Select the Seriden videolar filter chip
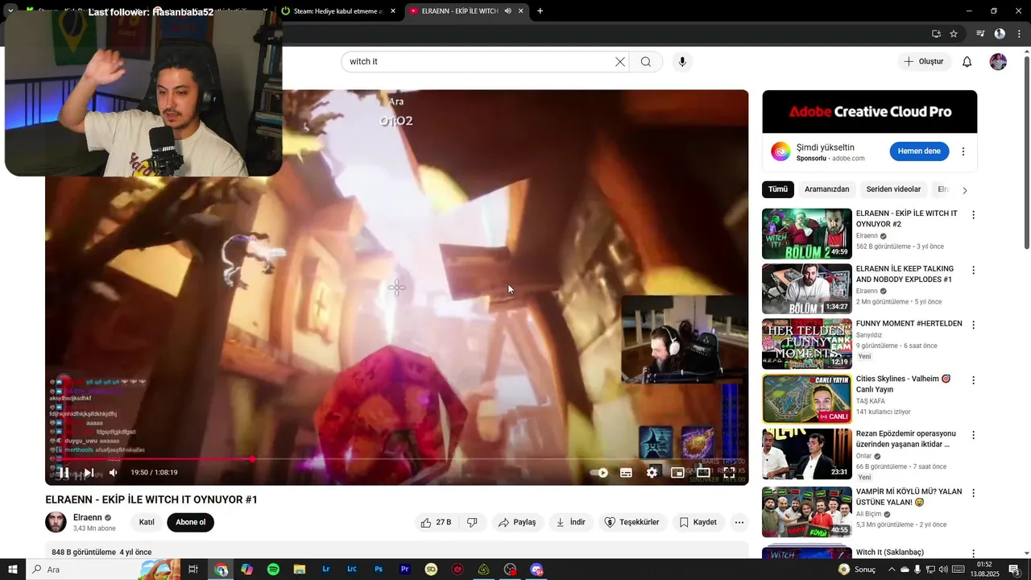Viewport: 1031px width, 580px height. 893,189
